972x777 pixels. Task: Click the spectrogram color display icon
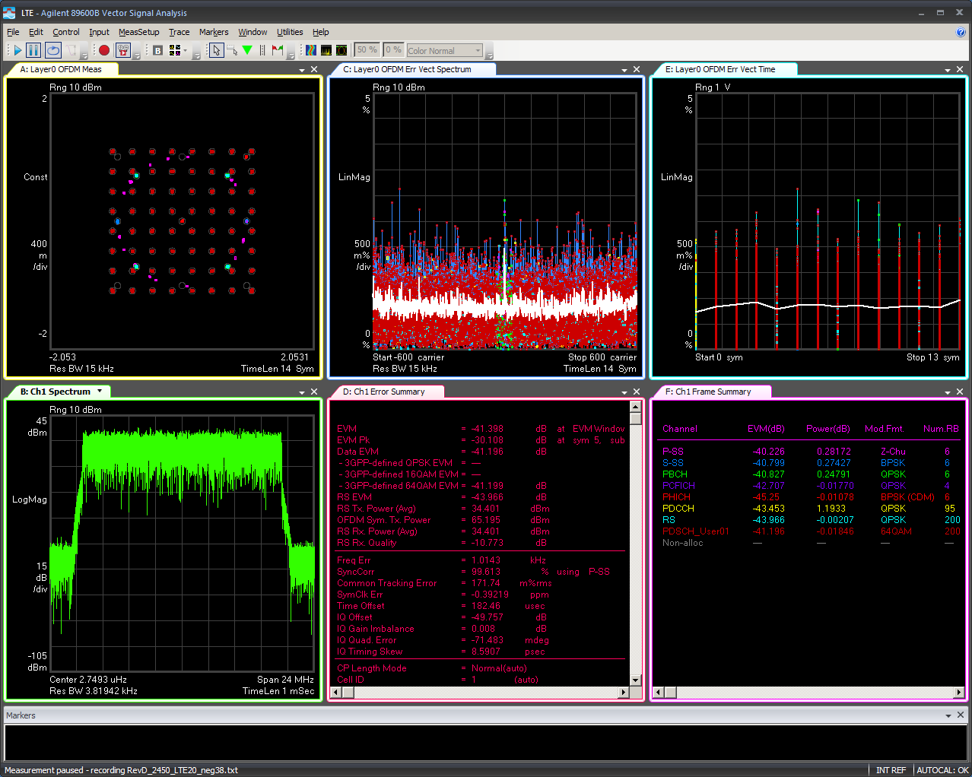[311, 50]
